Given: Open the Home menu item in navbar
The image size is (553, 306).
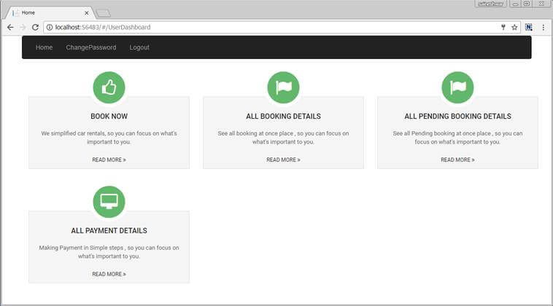Looking at the screenshot, I should [44, 47].
